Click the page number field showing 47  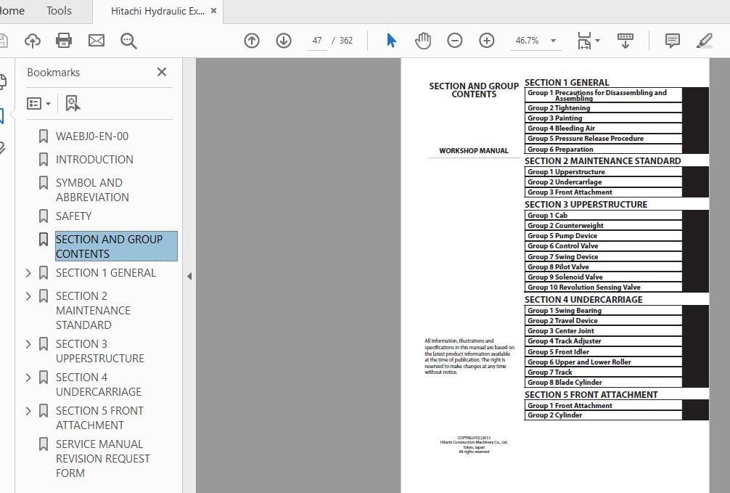pos(317,41)
